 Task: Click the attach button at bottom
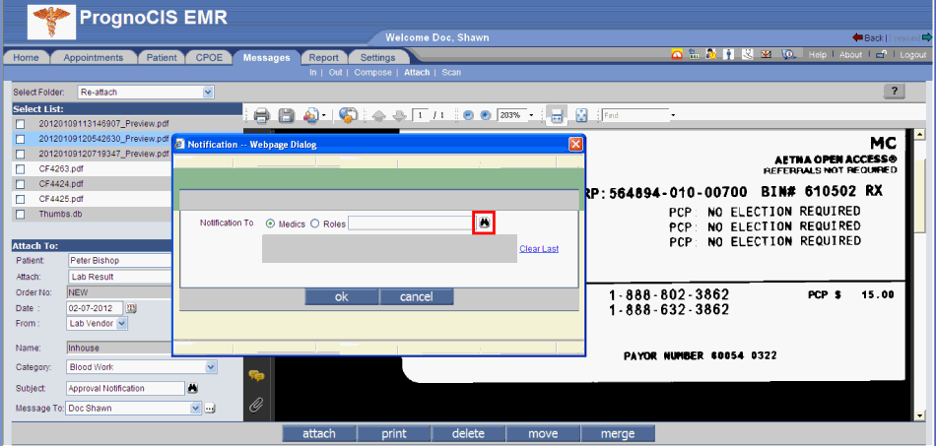tap(319, 433)
